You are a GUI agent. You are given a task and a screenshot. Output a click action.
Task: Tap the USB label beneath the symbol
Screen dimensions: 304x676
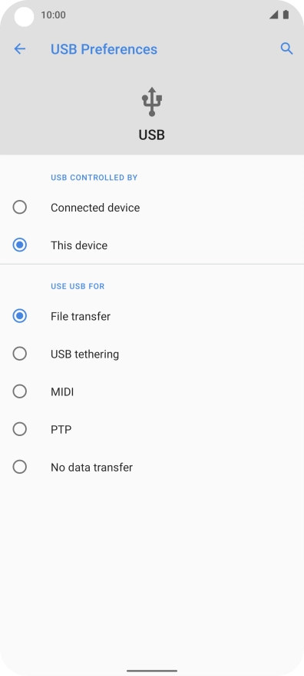coord(151,135)
